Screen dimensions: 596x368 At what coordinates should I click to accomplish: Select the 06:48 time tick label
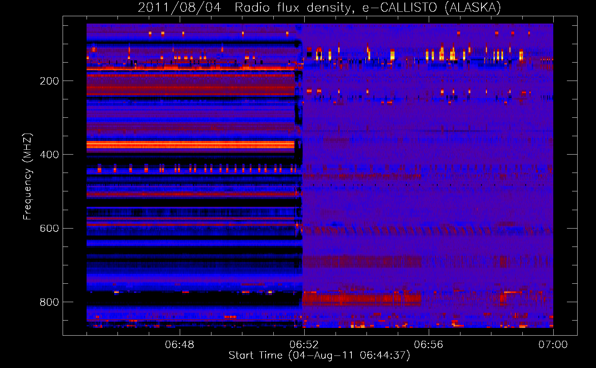tap(180, 345)
